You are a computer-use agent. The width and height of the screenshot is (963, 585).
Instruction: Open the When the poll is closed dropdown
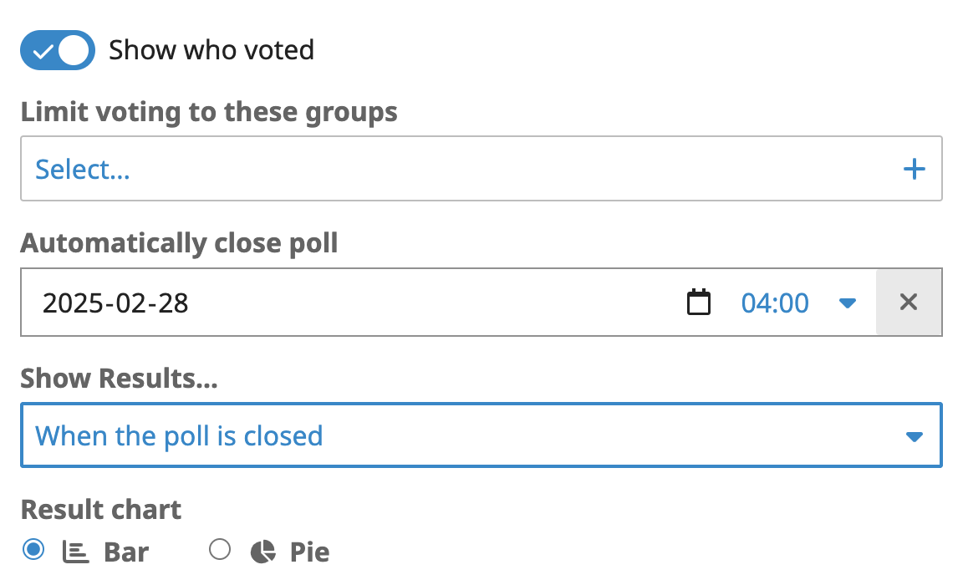468,435
